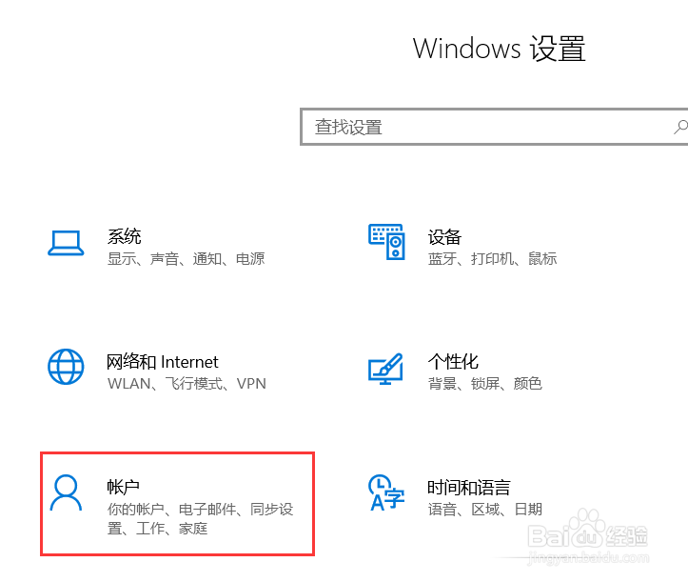Open the 设备 settings heading
Viewport: 688px width, 582px height.
tap(444, 237)
